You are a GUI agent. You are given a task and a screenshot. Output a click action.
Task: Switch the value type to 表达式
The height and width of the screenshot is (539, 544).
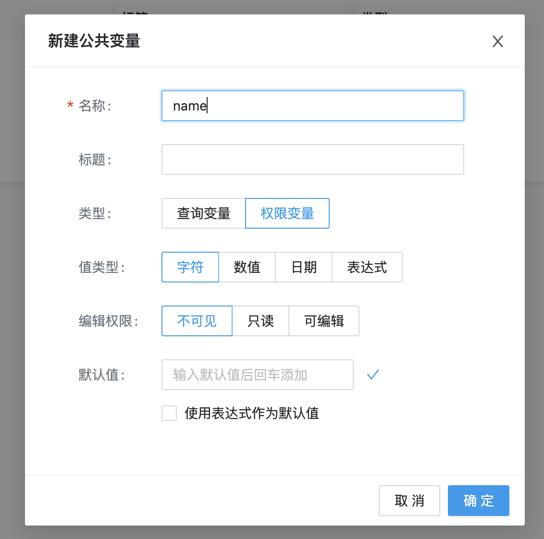point(367,267)
